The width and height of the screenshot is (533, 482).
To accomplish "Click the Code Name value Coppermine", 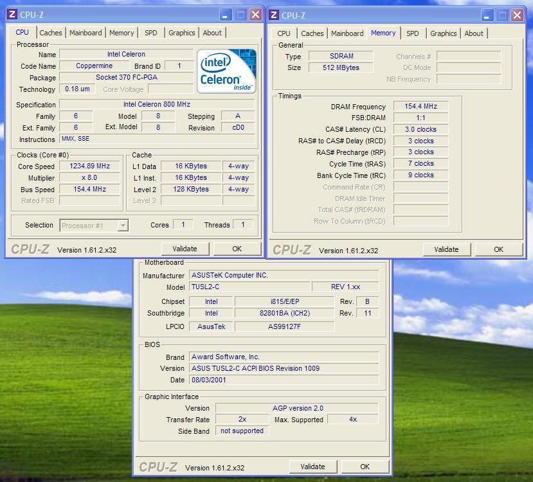I will tap(94, 66).
